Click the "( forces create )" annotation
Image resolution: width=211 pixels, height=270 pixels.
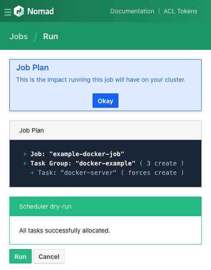(152, 173)
